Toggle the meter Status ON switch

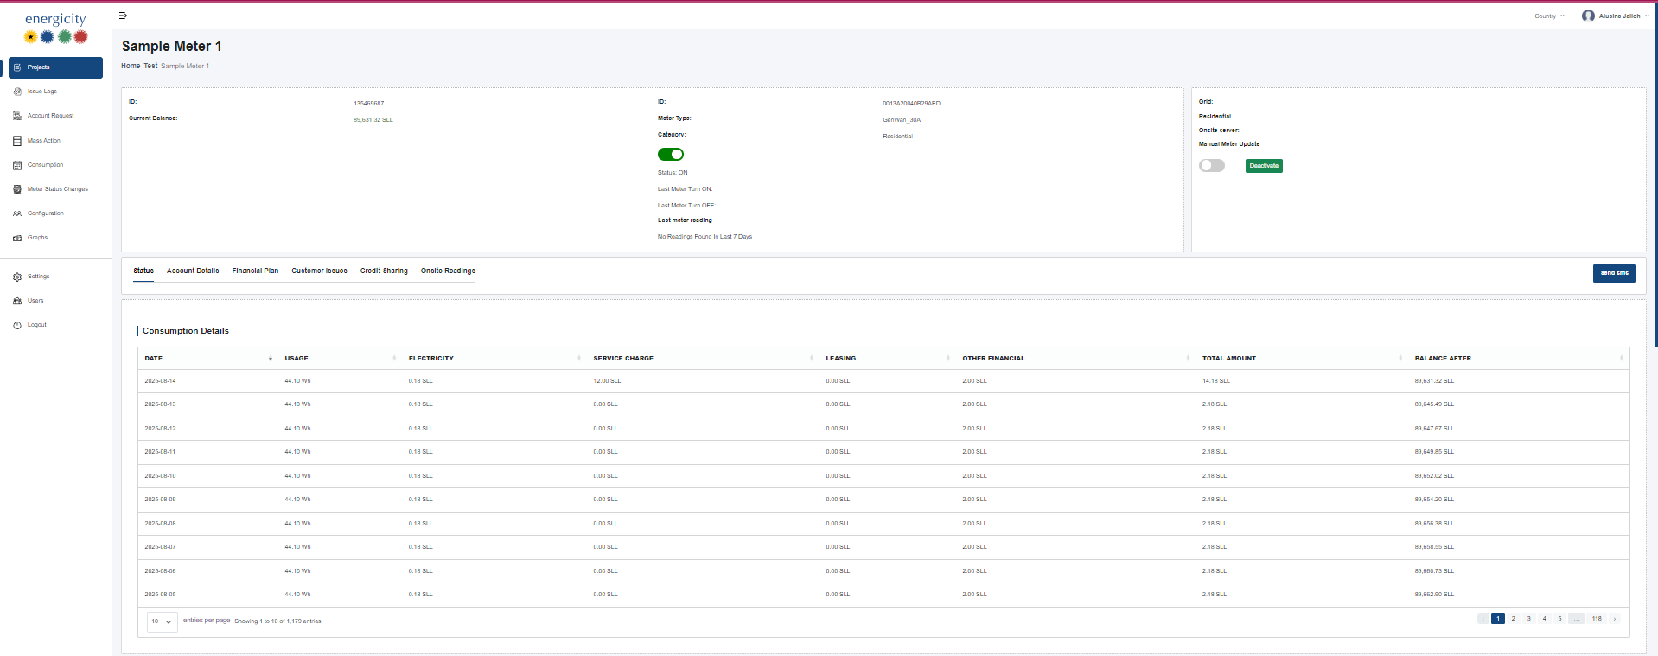point(671,155)
